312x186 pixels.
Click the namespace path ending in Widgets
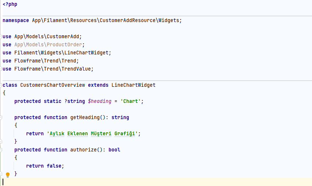(x=106, y=21)
